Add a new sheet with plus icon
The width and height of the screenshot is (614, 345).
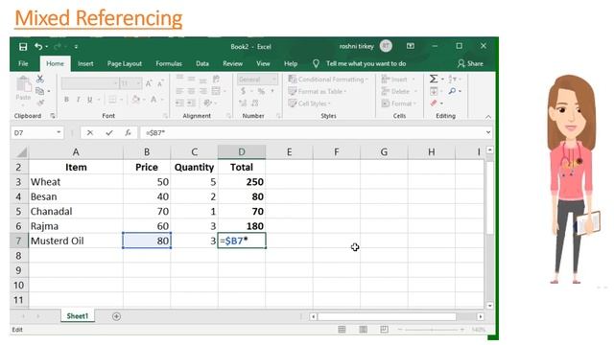(116, 316)
